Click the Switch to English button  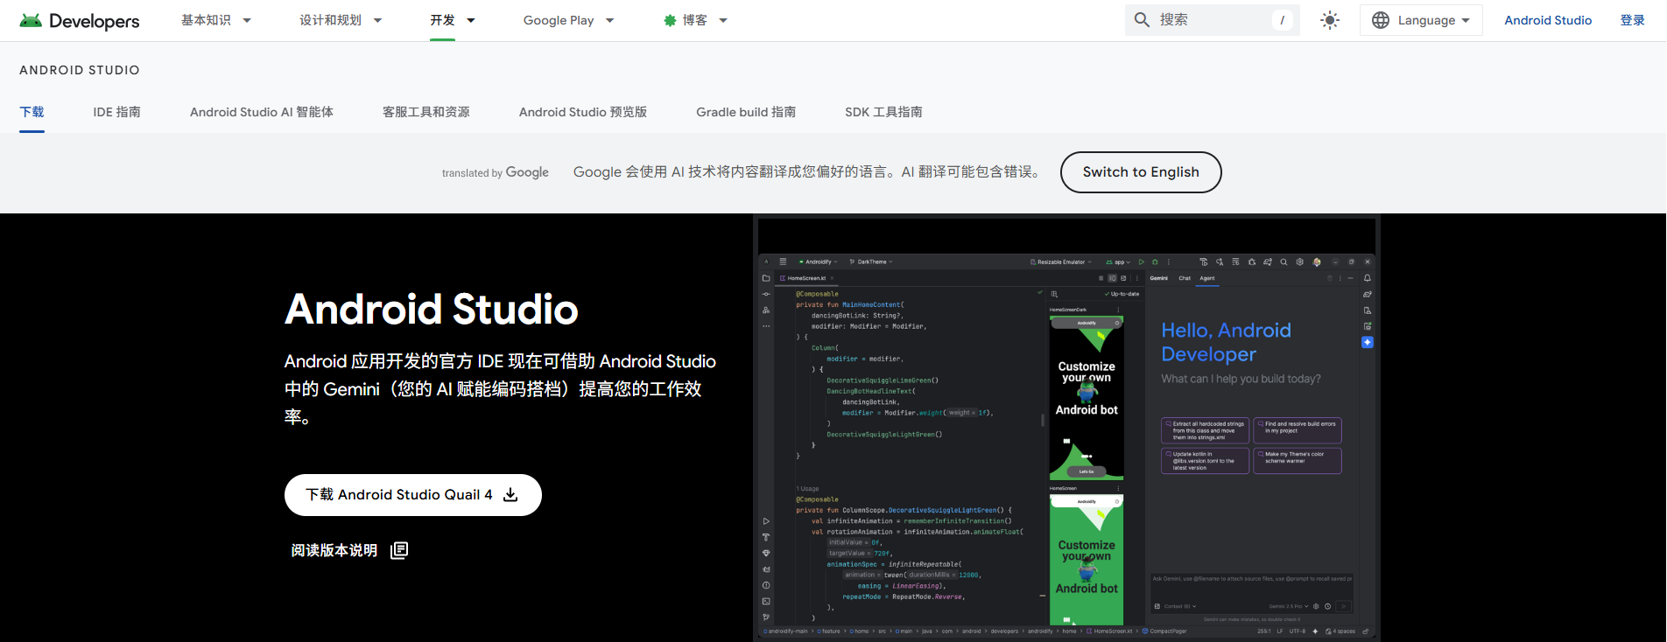pos(1141,172)
